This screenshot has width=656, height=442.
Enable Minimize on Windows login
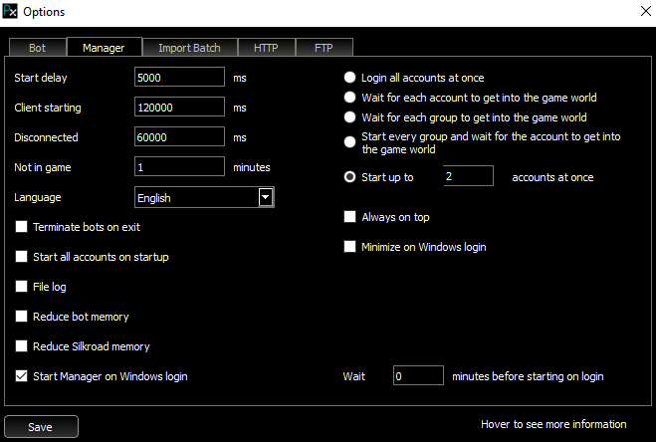click(349, 246)
